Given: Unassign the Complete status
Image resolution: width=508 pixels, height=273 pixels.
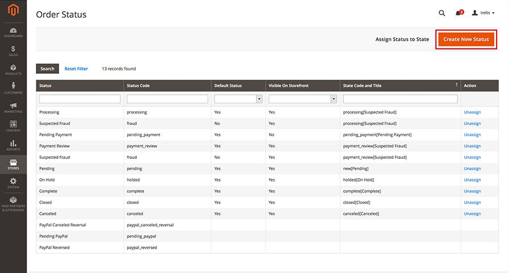Looking at the screenshot, I should click(472, 191).
